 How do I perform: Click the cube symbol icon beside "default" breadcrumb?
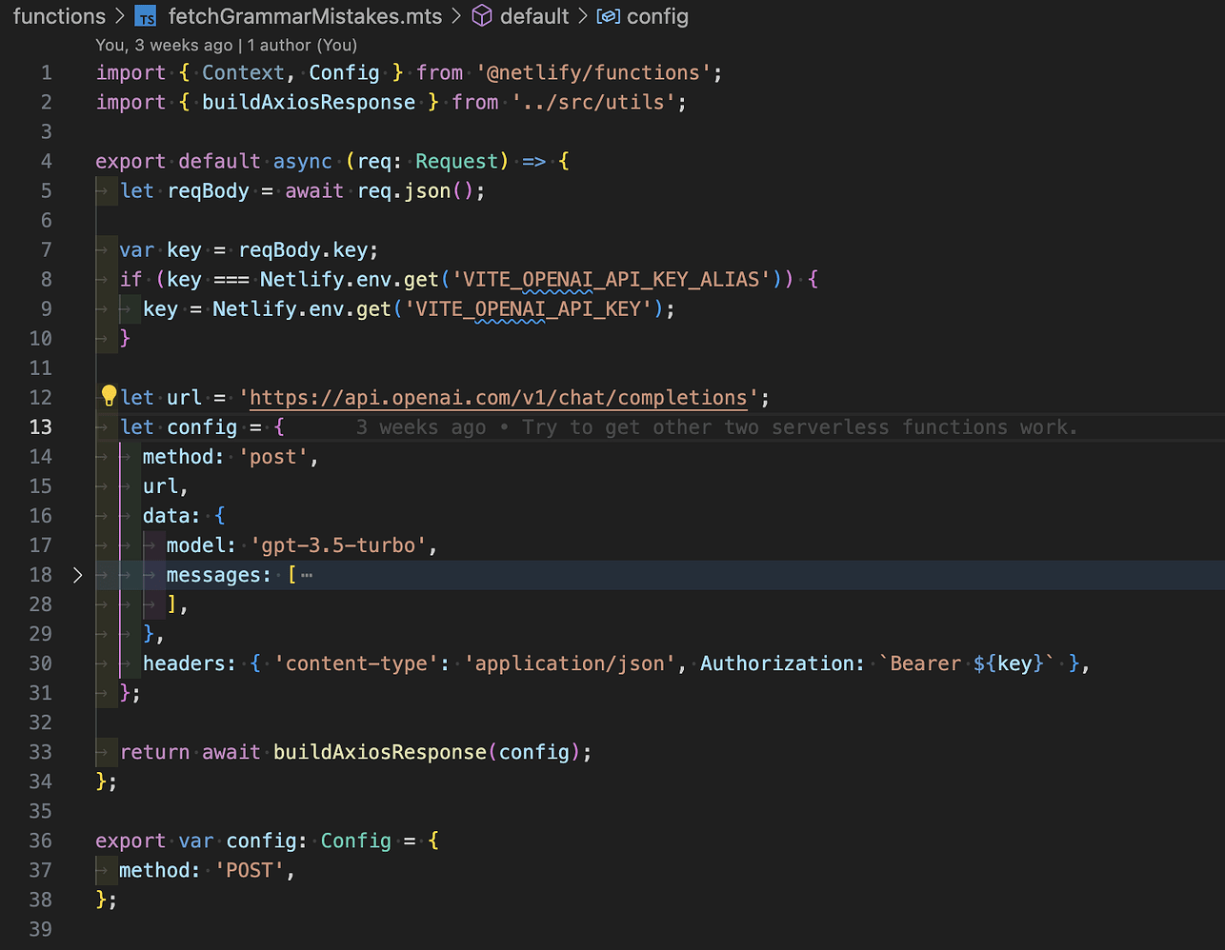(481, 16)
